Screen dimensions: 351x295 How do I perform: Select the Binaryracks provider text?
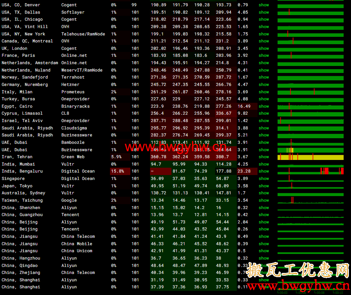tap(76, 106)
